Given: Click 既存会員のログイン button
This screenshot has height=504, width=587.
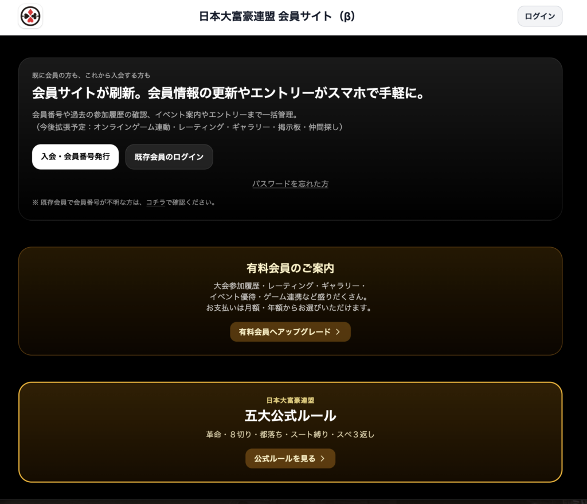Looking at the screenshot, I should pos(169,157).
